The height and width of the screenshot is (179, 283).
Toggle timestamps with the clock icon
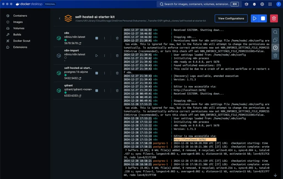275,48
